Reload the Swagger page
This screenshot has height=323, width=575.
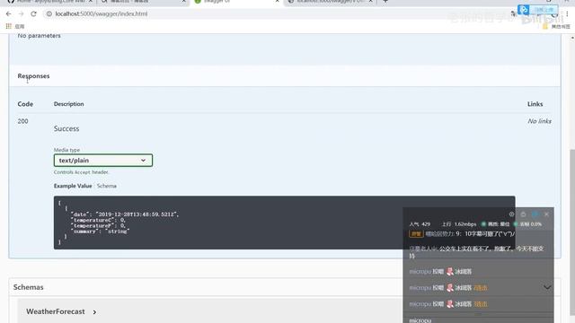tap(33, 14)
